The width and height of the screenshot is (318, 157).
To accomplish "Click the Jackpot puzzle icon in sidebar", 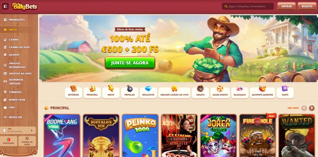I will coord(5,55).
